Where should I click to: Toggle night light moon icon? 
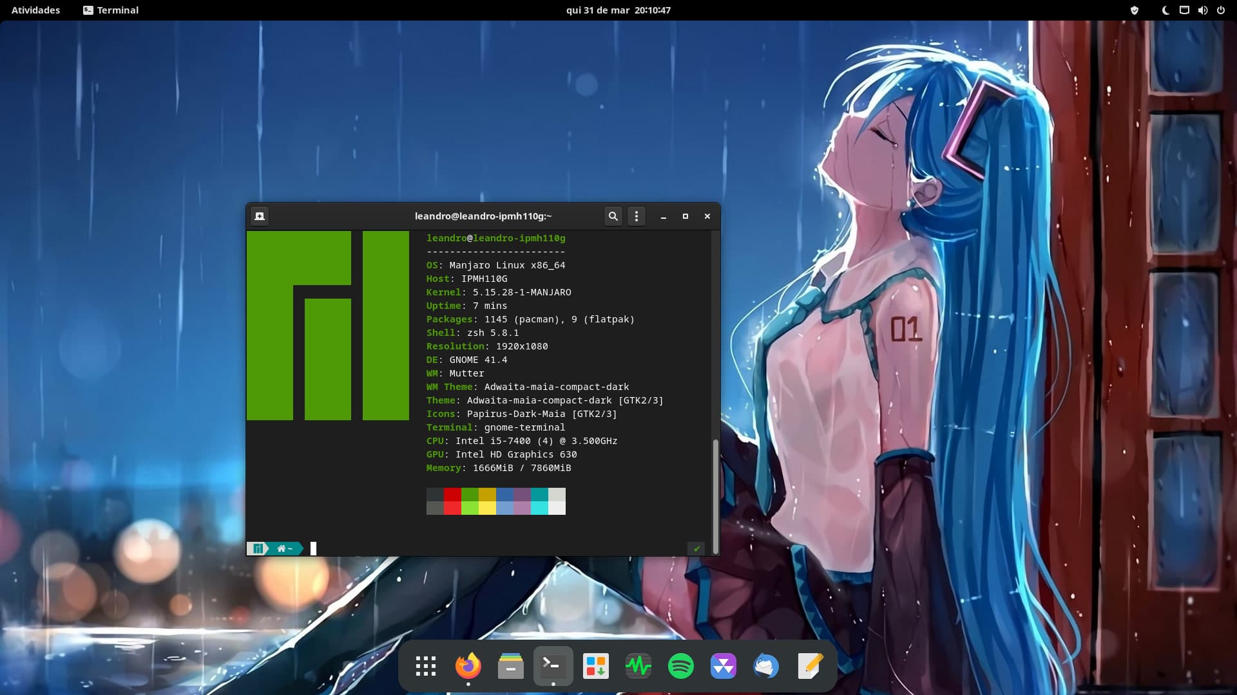(1165, 10)
